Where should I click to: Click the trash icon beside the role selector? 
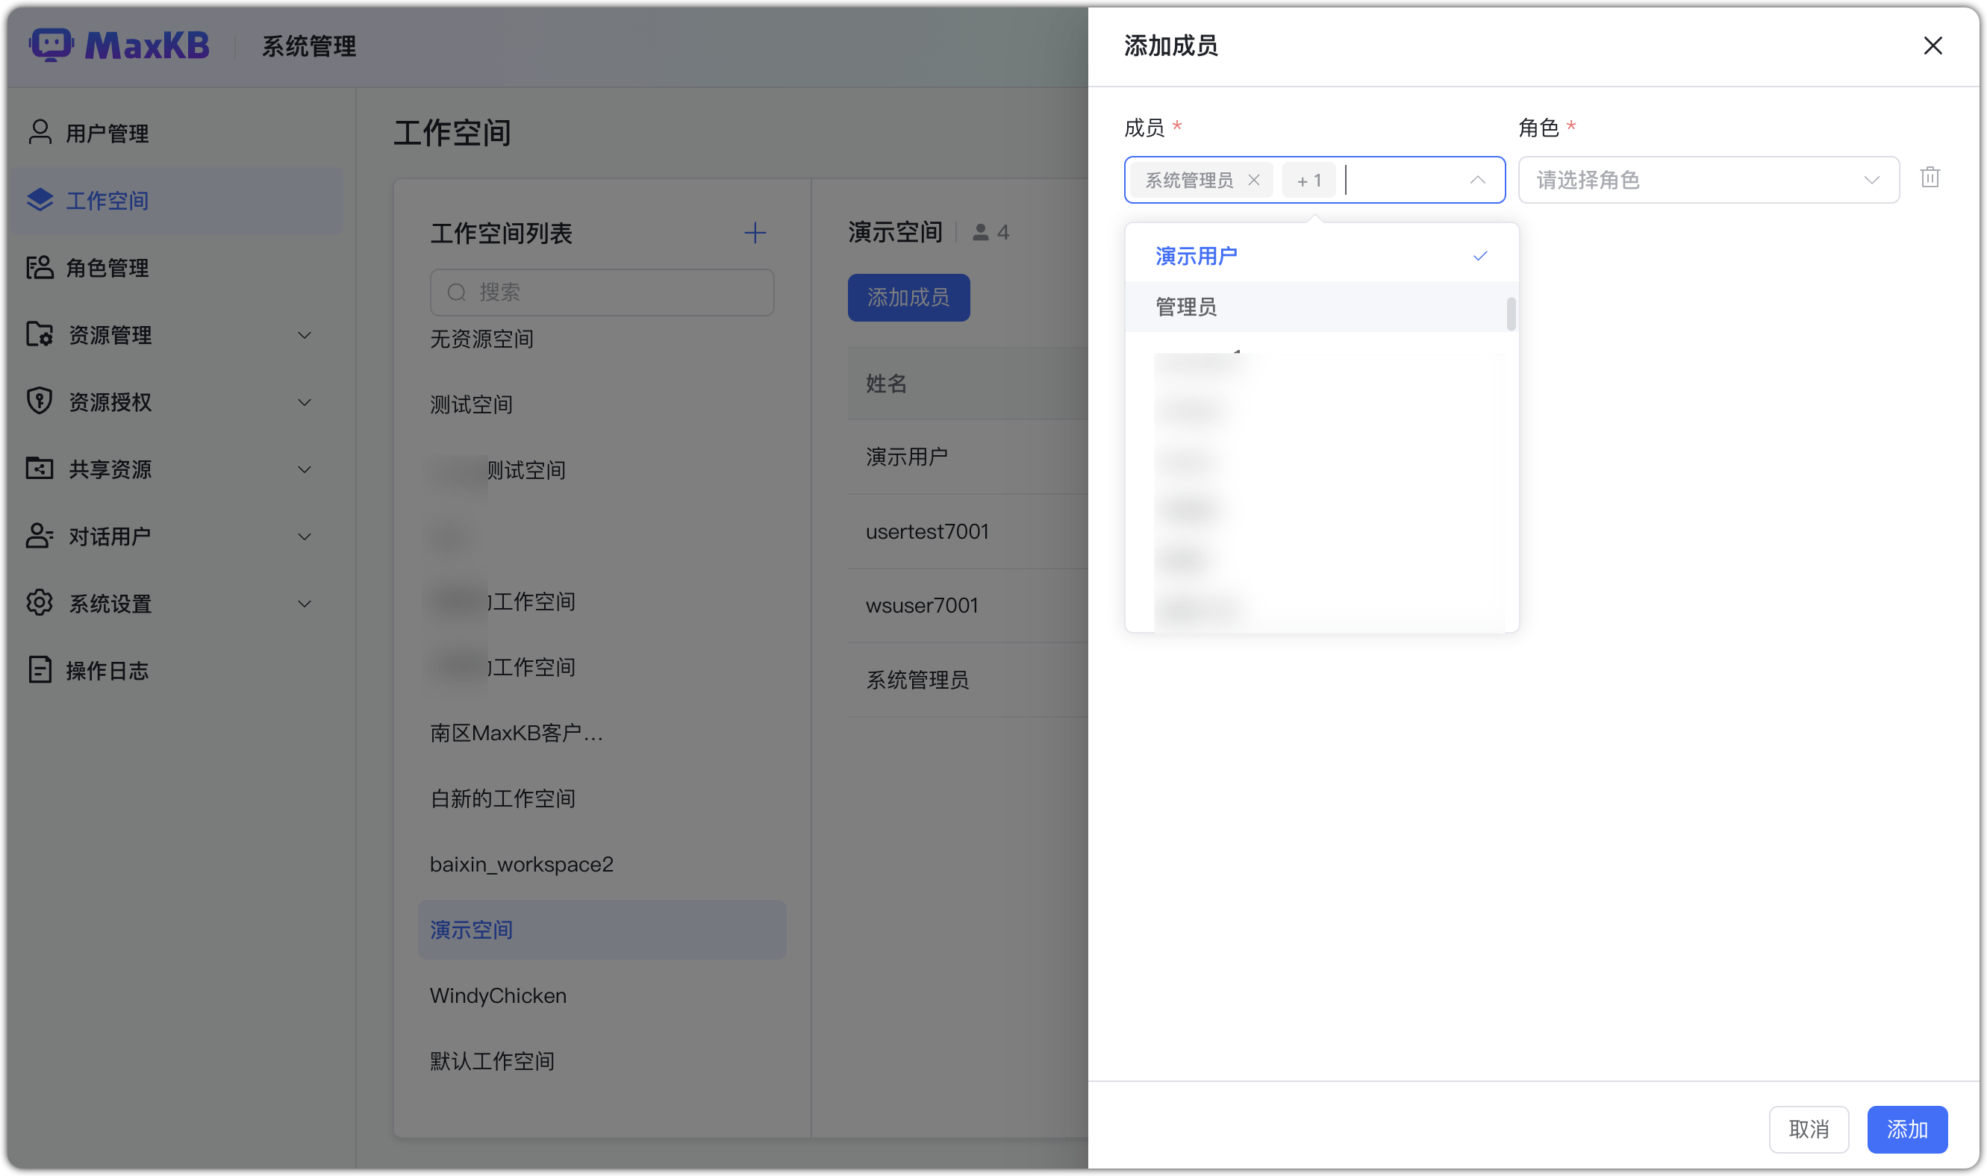point(1930,178)
